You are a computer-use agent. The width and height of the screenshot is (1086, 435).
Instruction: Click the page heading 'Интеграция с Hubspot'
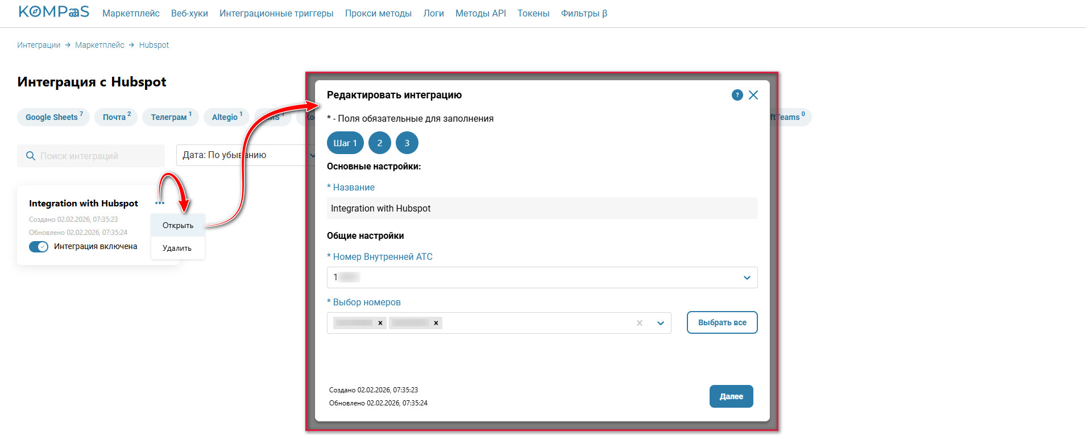click(92, 82)
